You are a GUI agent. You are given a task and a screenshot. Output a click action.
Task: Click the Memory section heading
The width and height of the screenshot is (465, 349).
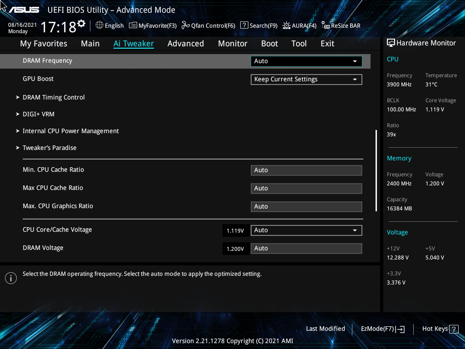pos(399,159)
